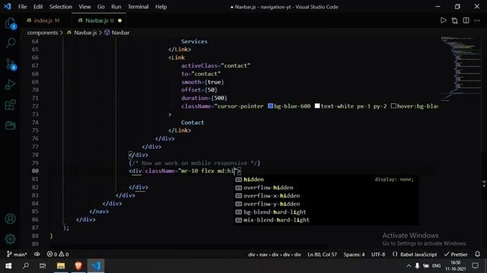Screen dimensions: 487x273
Task: Open the View menu
Action: (84, 7)
